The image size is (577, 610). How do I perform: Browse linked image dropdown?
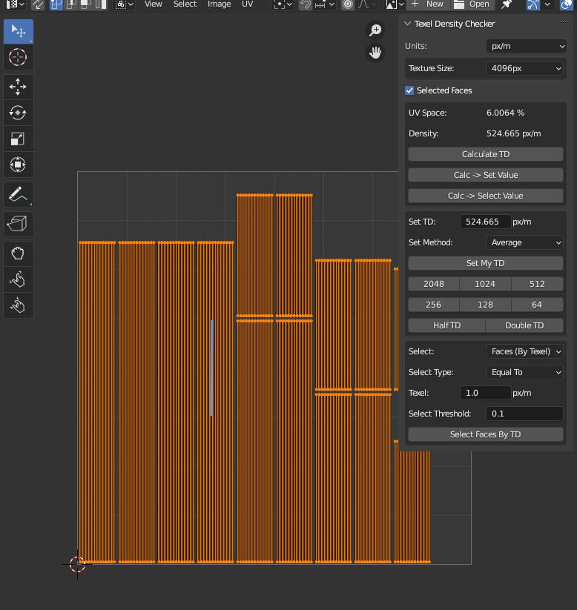tap(395, 4)
